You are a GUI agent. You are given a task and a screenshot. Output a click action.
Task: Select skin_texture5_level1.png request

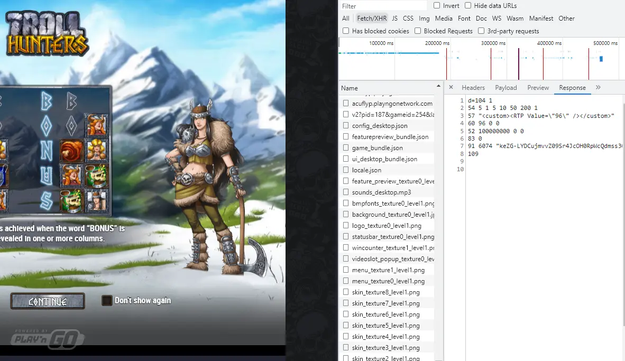click(387, 326)
